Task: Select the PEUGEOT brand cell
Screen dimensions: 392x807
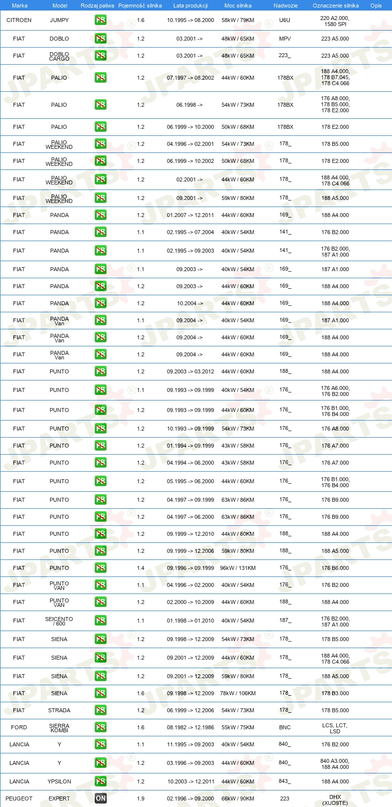Action: pyautogui.click(x=19, y=798)
